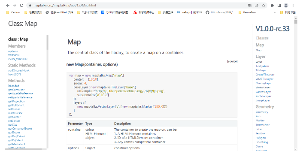View site info via the lock icon
The height and width of the screenshot is (157, 300).
tap(30, 5)
